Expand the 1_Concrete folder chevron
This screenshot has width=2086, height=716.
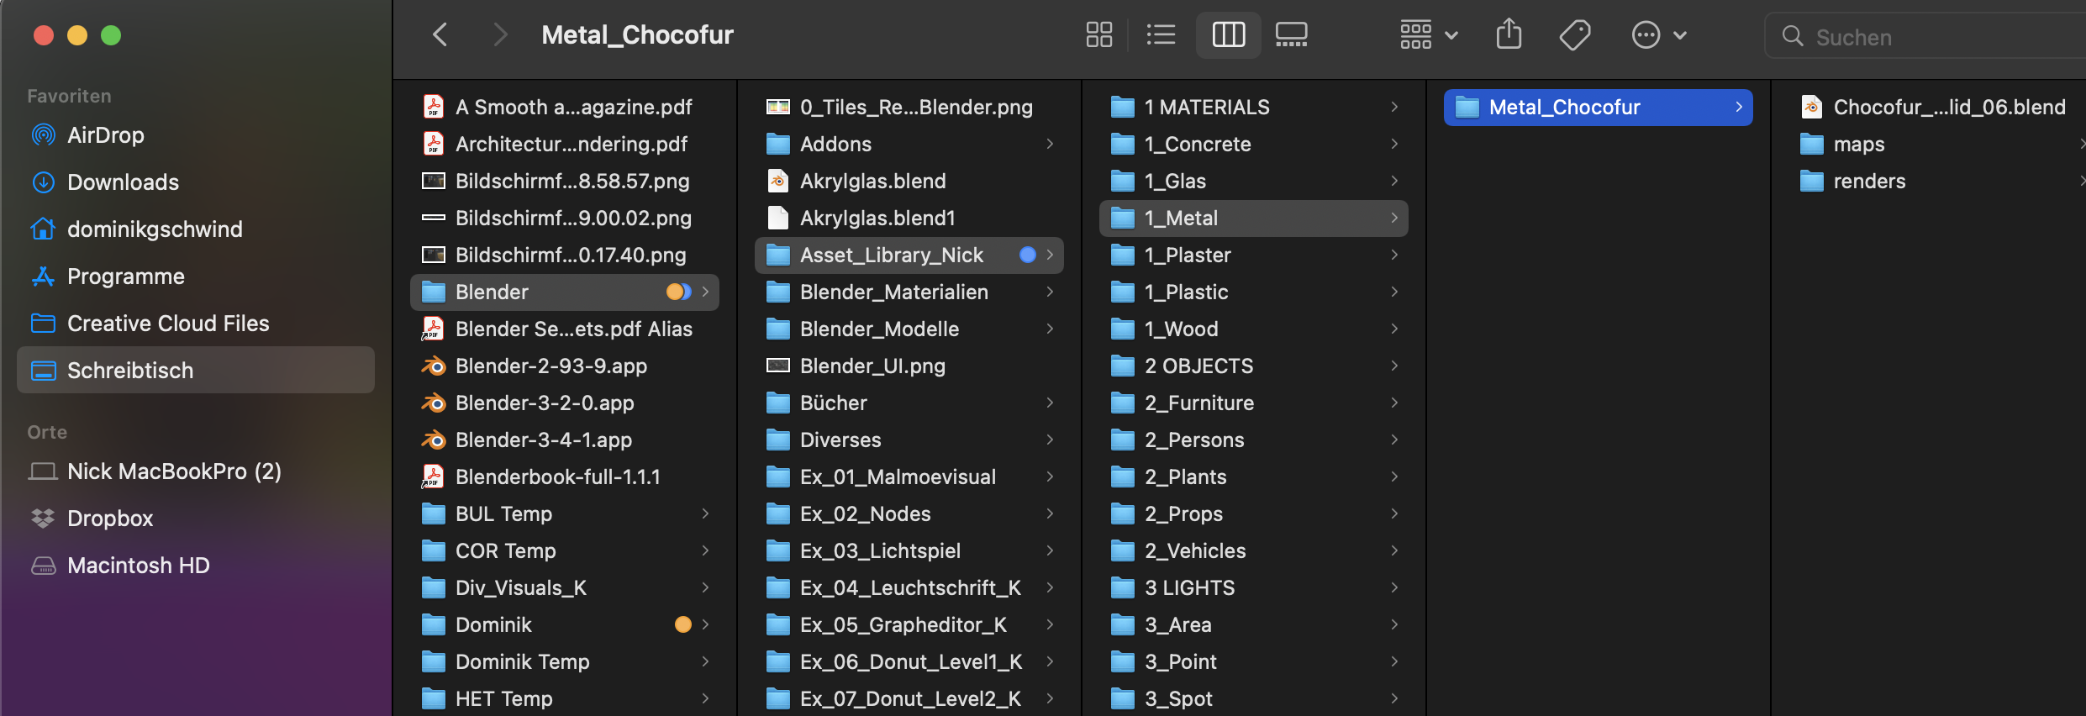pyautogui.click(x=1395, y=144)
